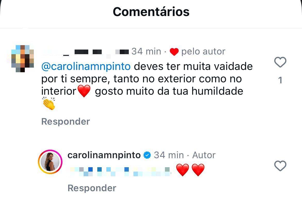Open carolinamnpinto's profile picture with story ring

[x=50, y=162]
